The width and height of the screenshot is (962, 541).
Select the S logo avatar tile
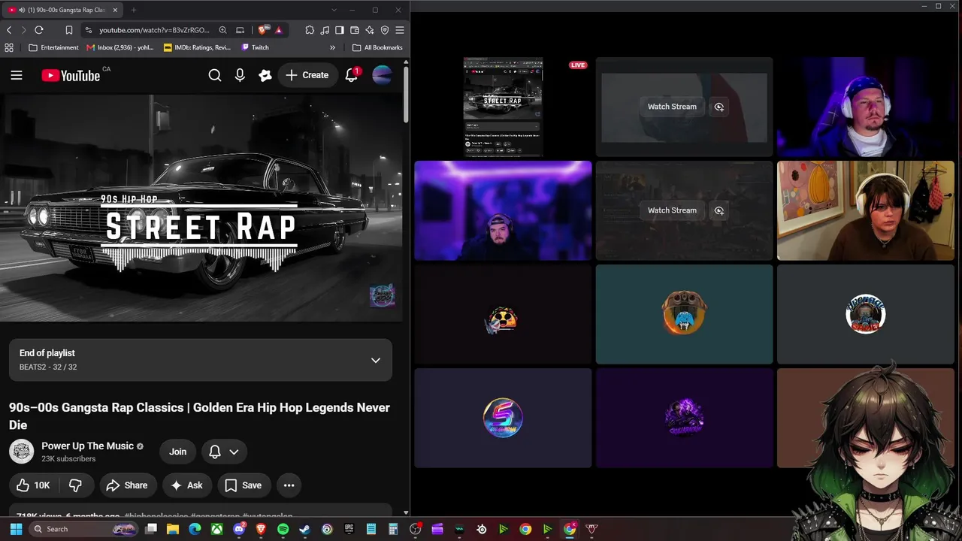(503, 418)
